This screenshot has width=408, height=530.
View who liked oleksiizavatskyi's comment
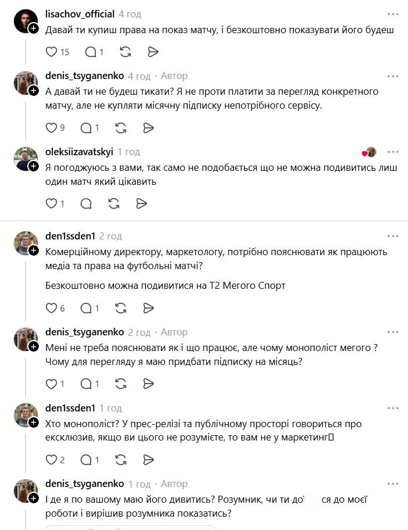pos(369,152)
